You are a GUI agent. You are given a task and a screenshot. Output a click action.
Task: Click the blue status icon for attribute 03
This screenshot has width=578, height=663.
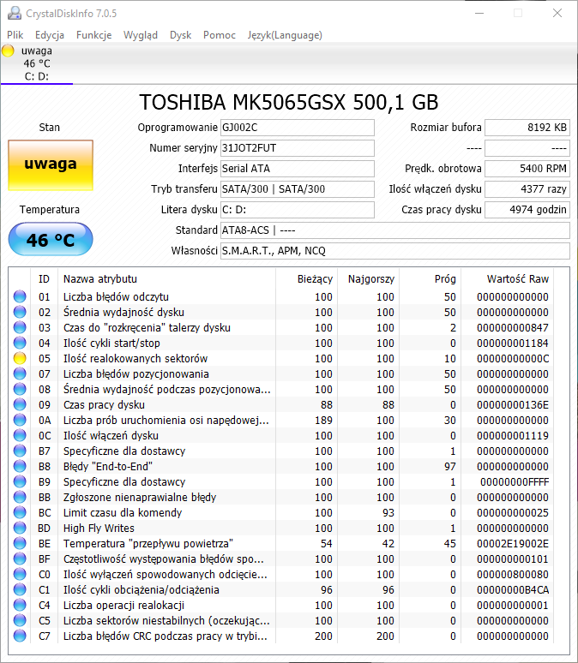(20, 327)
